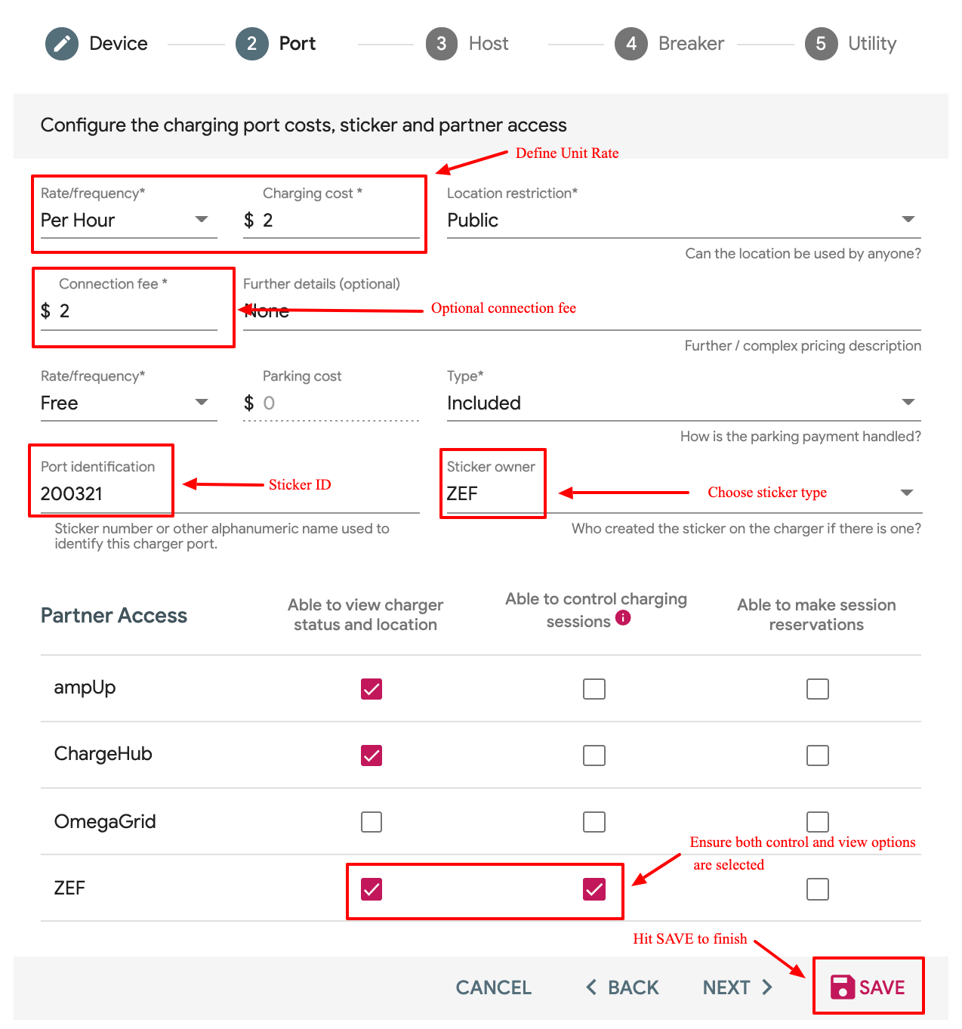Enable ZEF session reservations checkbox
The width and height of the screenshot is (962, 1029).
[818, 889]
